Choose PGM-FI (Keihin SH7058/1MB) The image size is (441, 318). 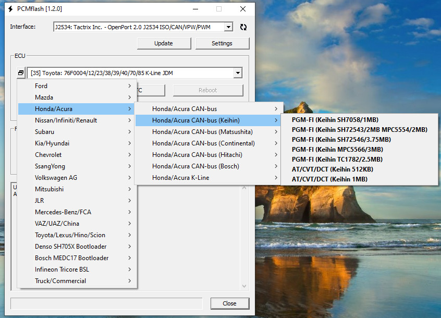pos(360,120)
